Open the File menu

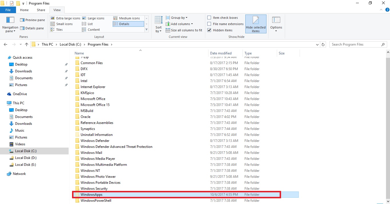tap(8, 10)
